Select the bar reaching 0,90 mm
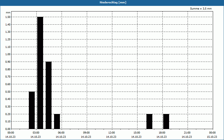Screen dimensions: 224x140 [48, 95]
